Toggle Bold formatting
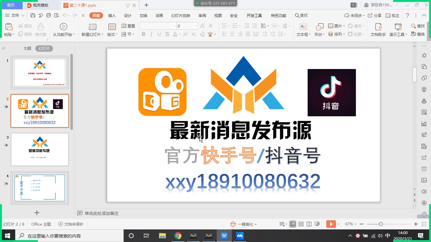431x242 pixels. pyautogui.click(x=144, y=34)
